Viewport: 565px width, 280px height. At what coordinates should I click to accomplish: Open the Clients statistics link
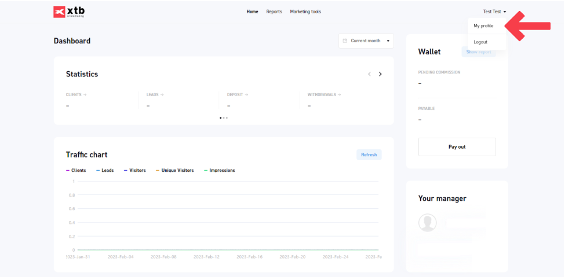(76, 94)
